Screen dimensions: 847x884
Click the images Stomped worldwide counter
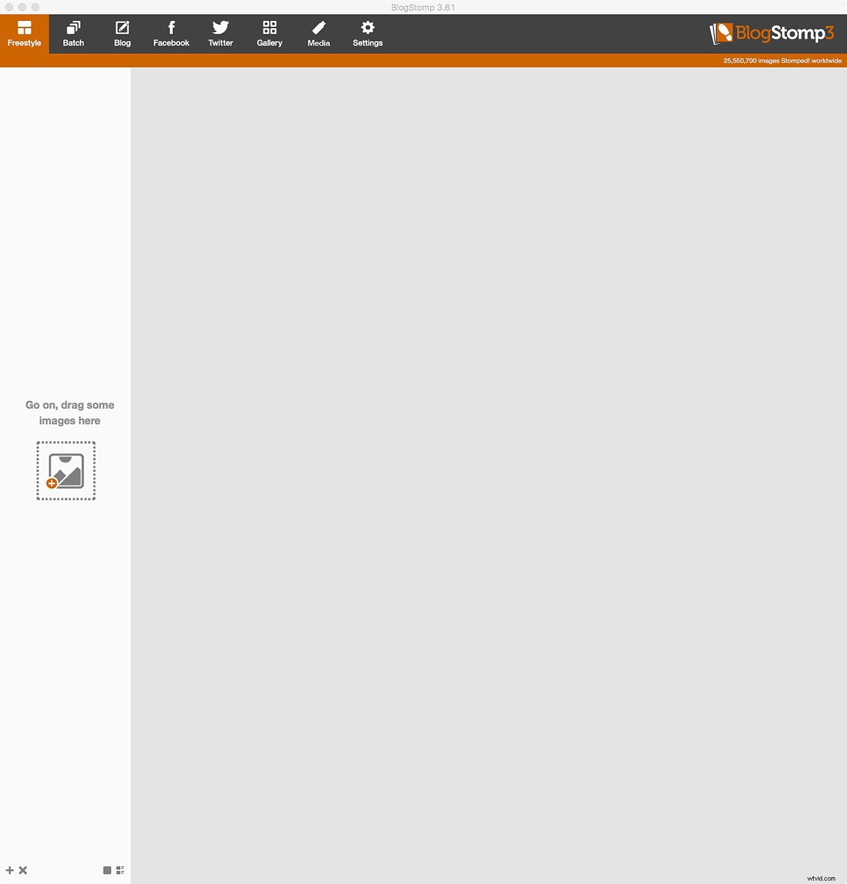pyautogui.click(x=781, y=60)
